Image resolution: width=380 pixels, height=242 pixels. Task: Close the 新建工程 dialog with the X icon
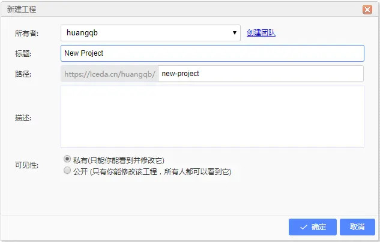(367, 10)
